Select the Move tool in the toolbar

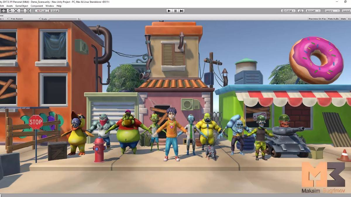(x=4, y=11)
